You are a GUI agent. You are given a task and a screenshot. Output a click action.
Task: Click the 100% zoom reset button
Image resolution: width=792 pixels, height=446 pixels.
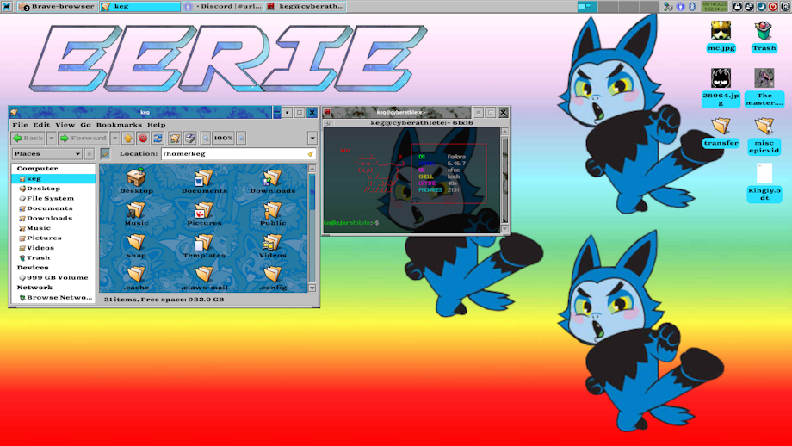223,138
